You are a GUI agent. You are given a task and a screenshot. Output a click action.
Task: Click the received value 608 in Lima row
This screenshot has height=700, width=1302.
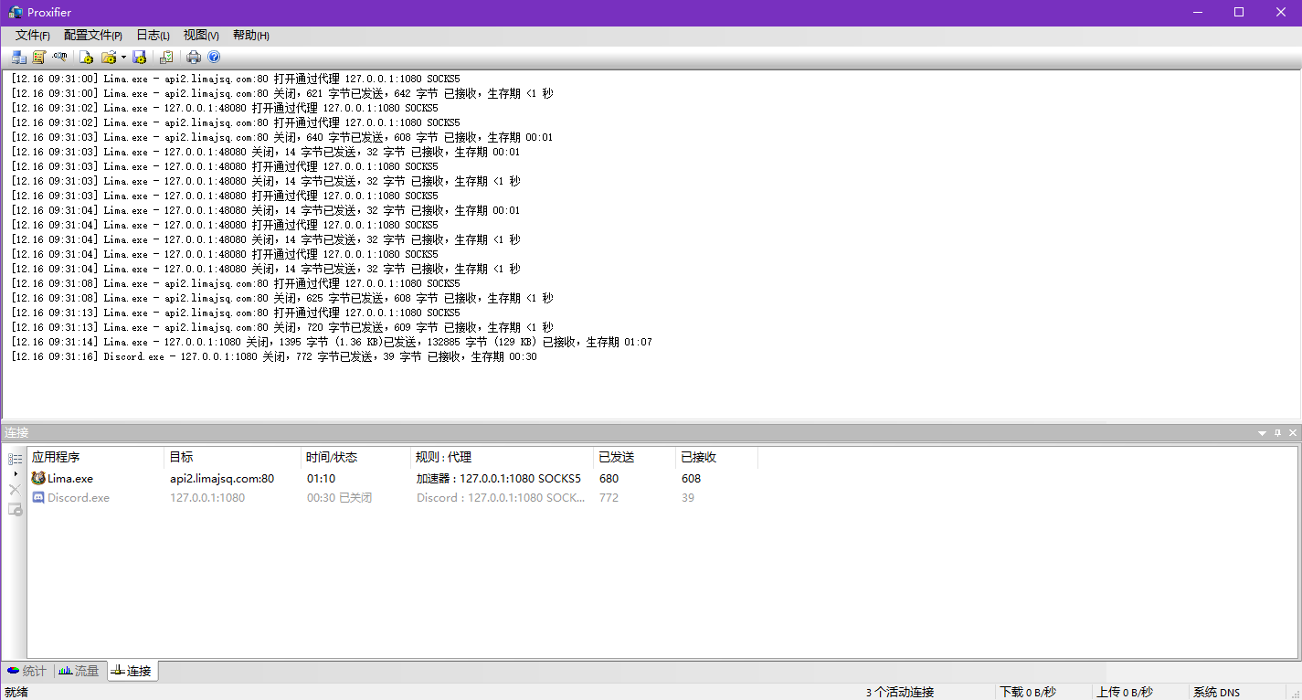click(692, 478)
